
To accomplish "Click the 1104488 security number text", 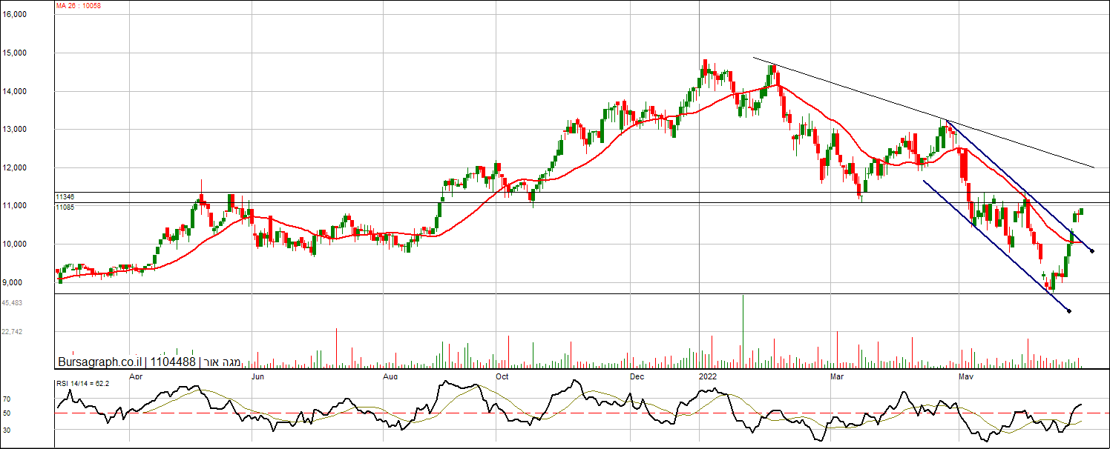I will point(172,362).
